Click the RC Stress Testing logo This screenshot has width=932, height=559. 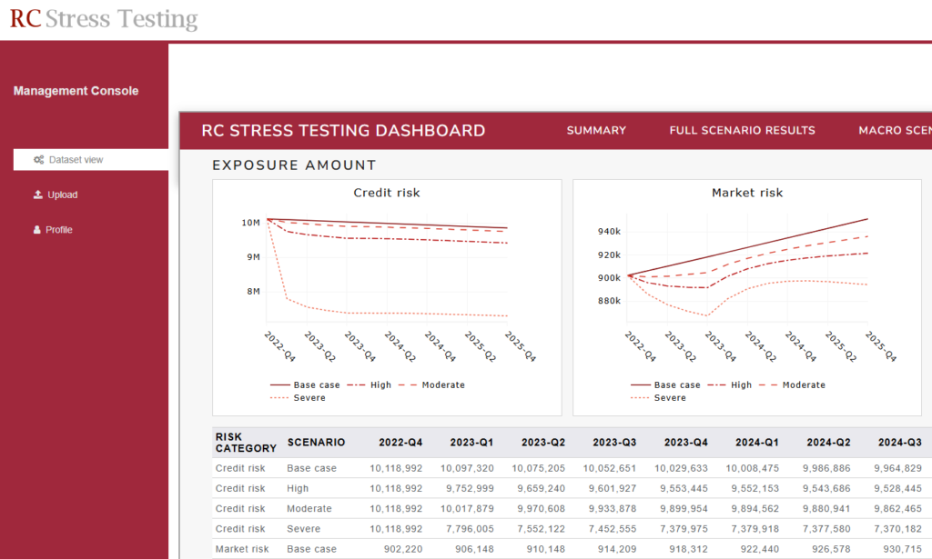(104, 18)
